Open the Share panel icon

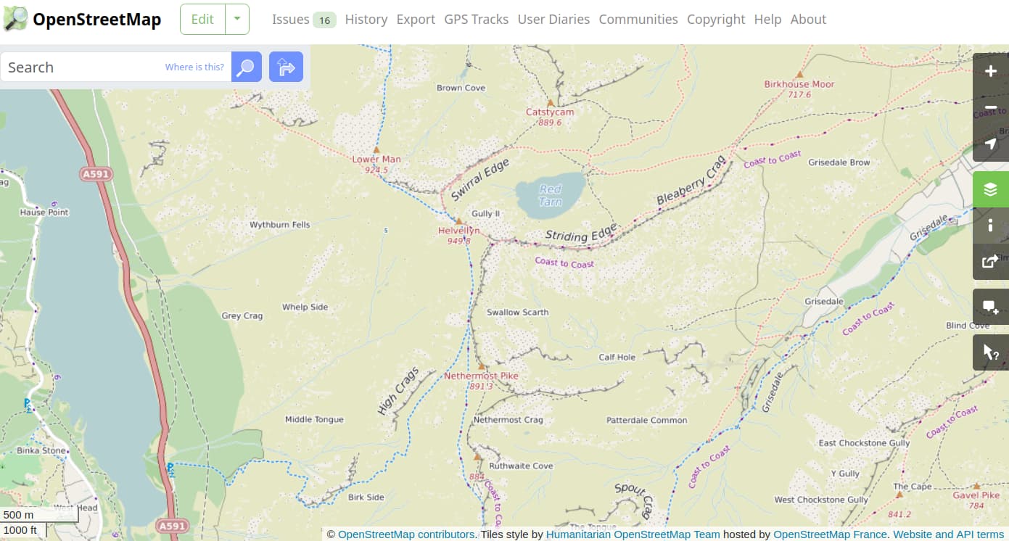991,263
